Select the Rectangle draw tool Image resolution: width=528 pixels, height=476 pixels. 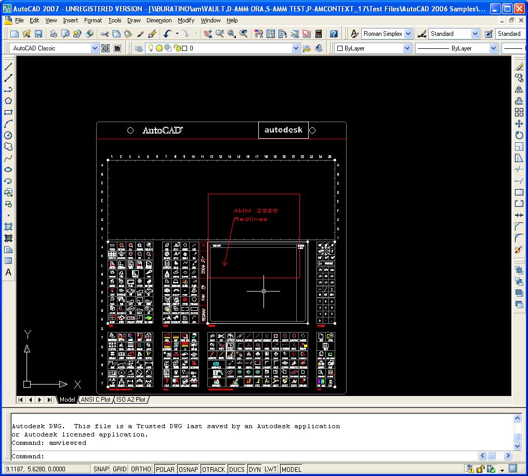pyautogui.click(x=8, y=112)
